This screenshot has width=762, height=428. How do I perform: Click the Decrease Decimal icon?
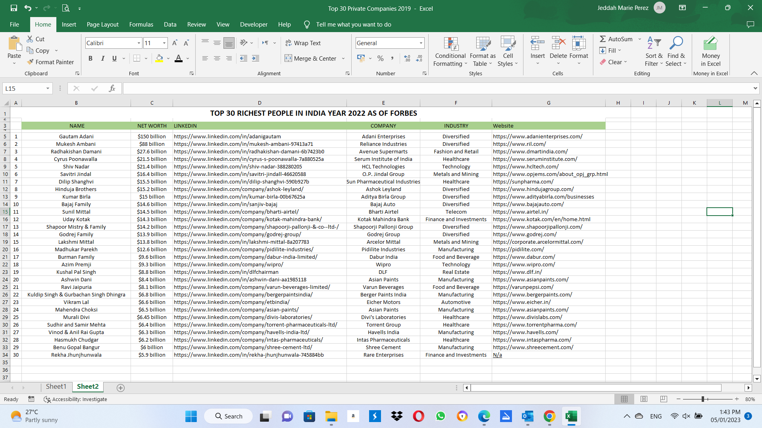[x=419, y=58]
